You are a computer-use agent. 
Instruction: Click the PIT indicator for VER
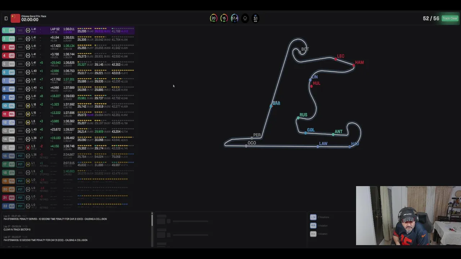pyautogui.click(x=20, y=156)
